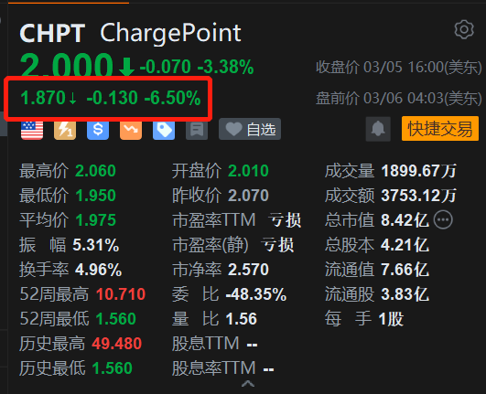Open the settings gear icon

point(464,30)
